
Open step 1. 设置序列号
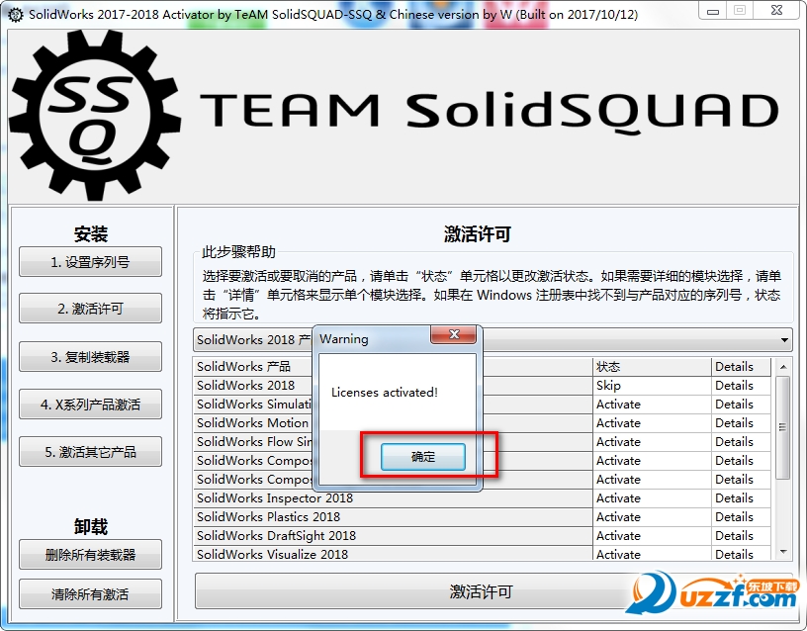click(90, 262)
